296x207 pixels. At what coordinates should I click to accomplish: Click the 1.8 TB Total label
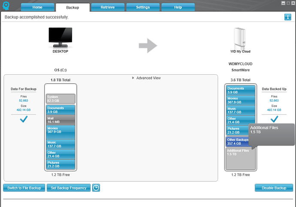[x=60, y=80]
